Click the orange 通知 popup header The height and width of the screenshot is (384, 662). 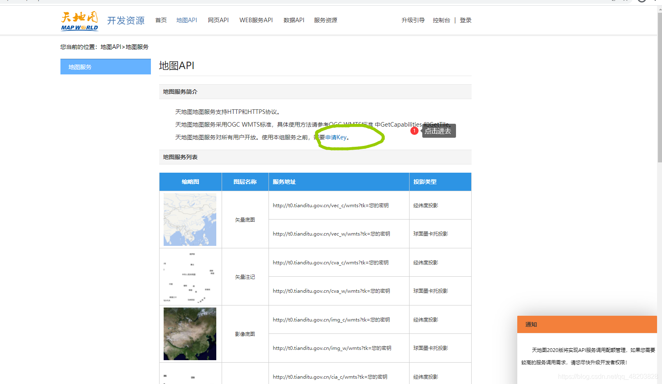[x=587, y=324]
